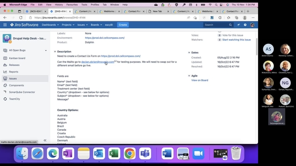Click the page vertical scrollbar

pos(257,47)
